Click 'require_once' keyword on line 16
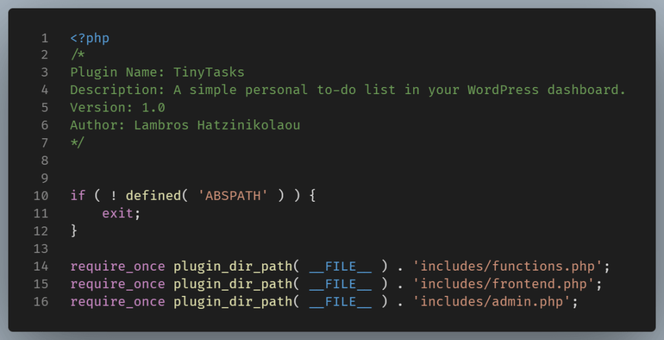664x340 pixels. (118, 302)
